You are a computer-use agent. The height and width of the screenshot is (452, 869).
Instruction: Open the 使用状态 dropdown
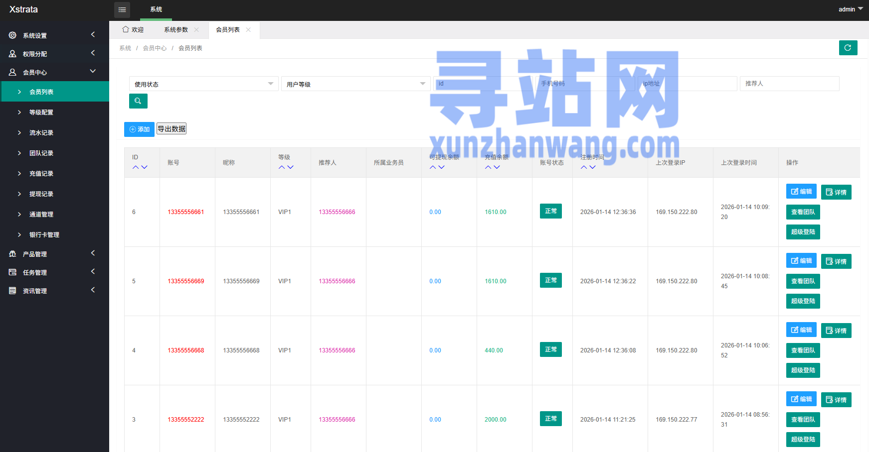click(x=203, y=84)
